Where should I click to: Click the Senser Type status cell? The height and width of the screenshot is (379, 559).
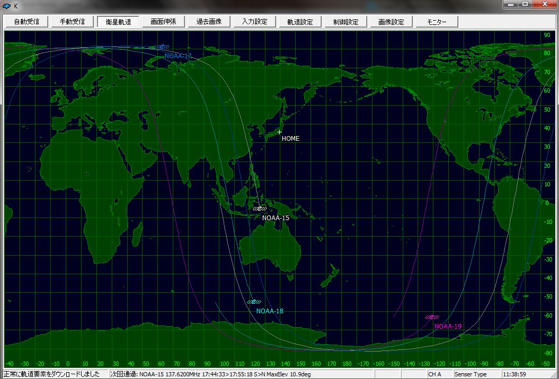click(476, 374)
